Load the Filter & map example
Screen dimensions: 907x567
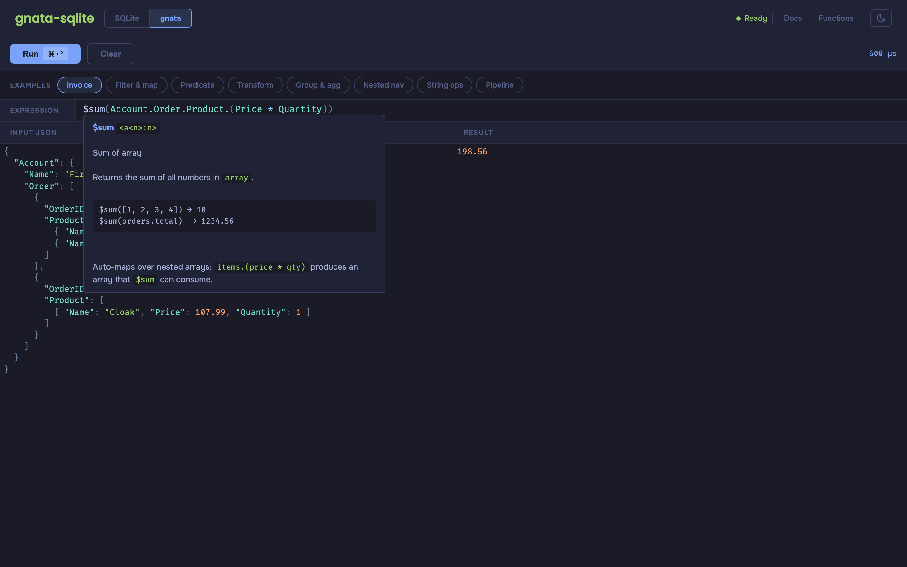pyautogui.click(x=136, y=85)
